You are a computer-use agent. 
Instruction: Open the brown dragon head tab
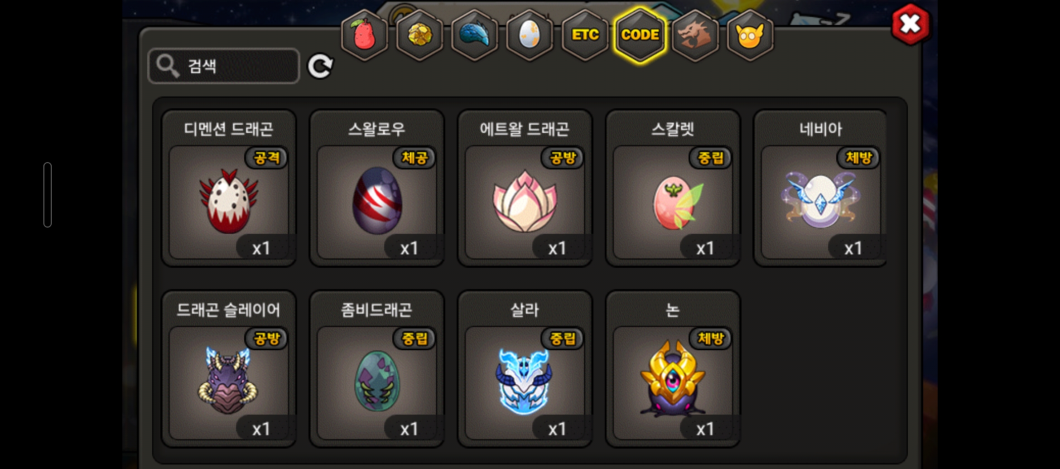(695, 35)
